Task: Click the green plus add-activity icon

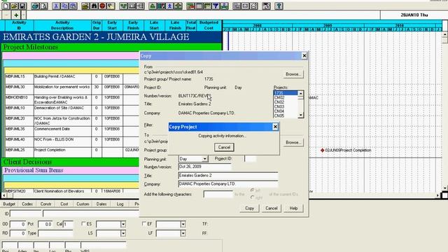Action: (16, 15)
